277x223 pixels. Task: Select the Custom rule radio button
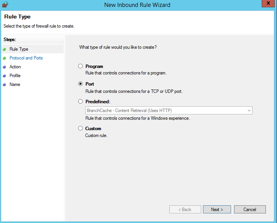pyautogui.click(x=80, y=128)
